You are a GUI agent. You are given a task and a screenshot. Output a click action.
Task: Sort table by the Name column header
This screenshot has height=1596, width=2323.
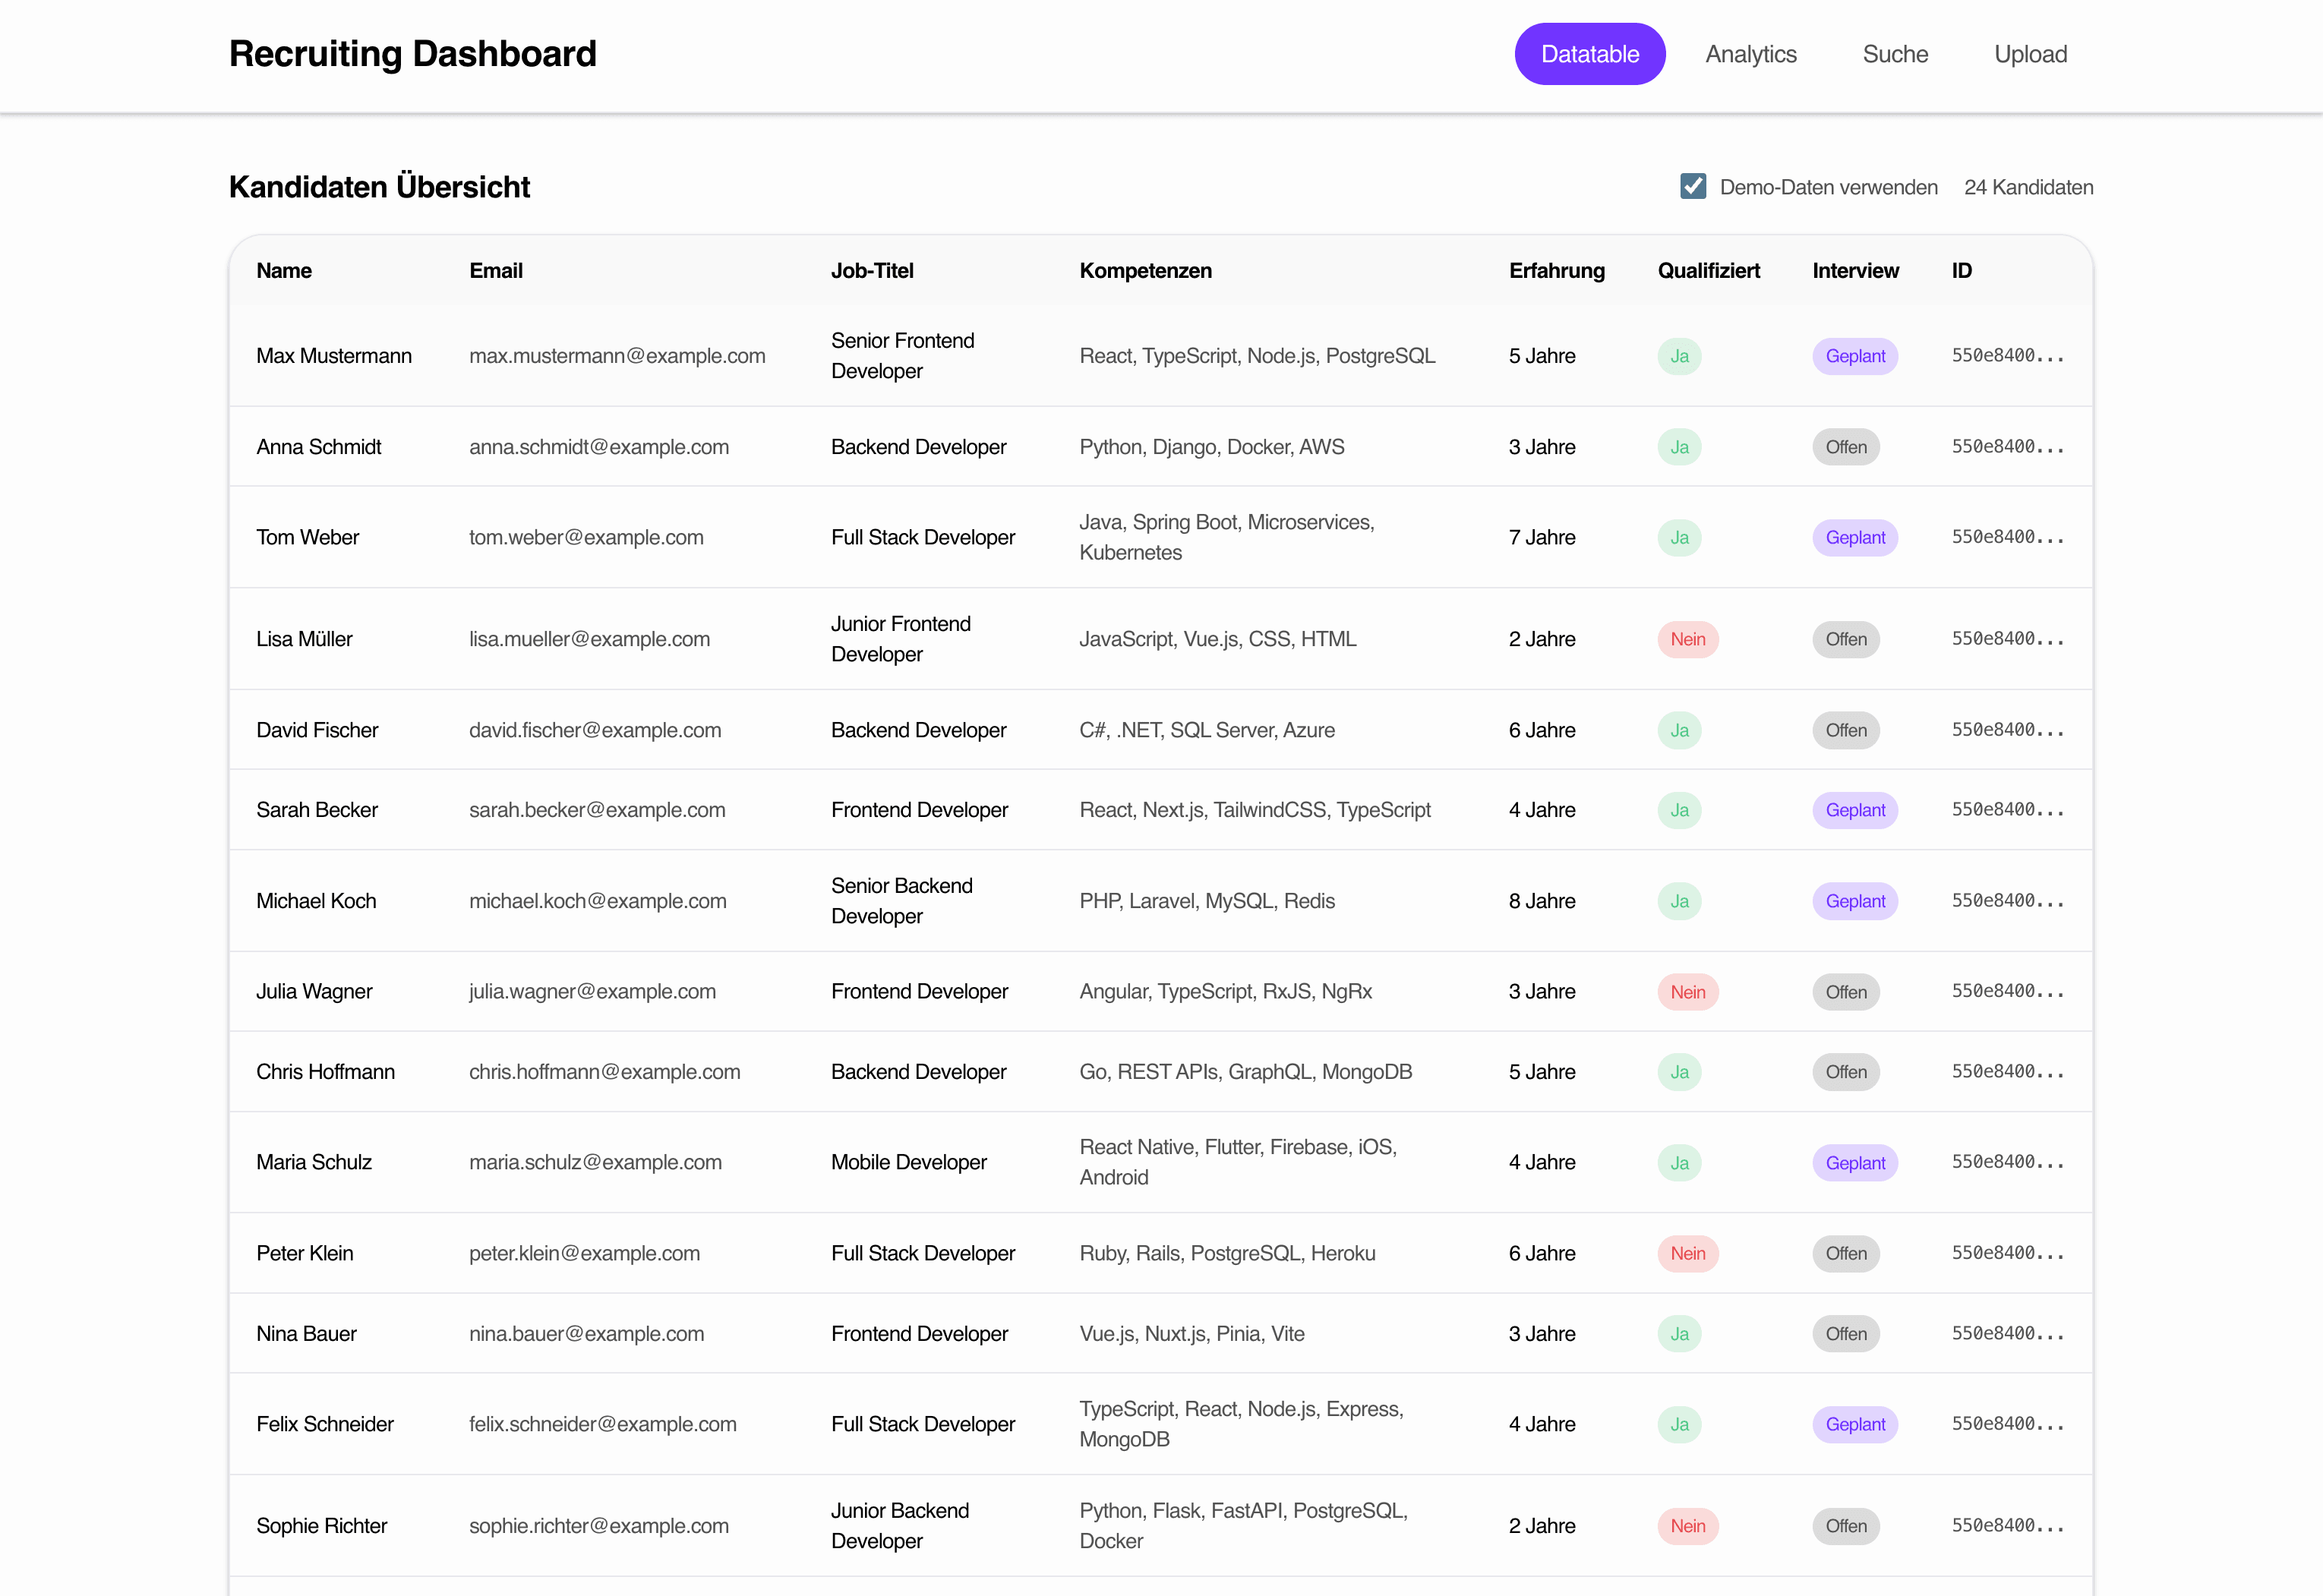click(284, 270)
